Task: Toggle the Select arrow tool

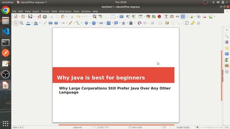Action: (16, 23)
